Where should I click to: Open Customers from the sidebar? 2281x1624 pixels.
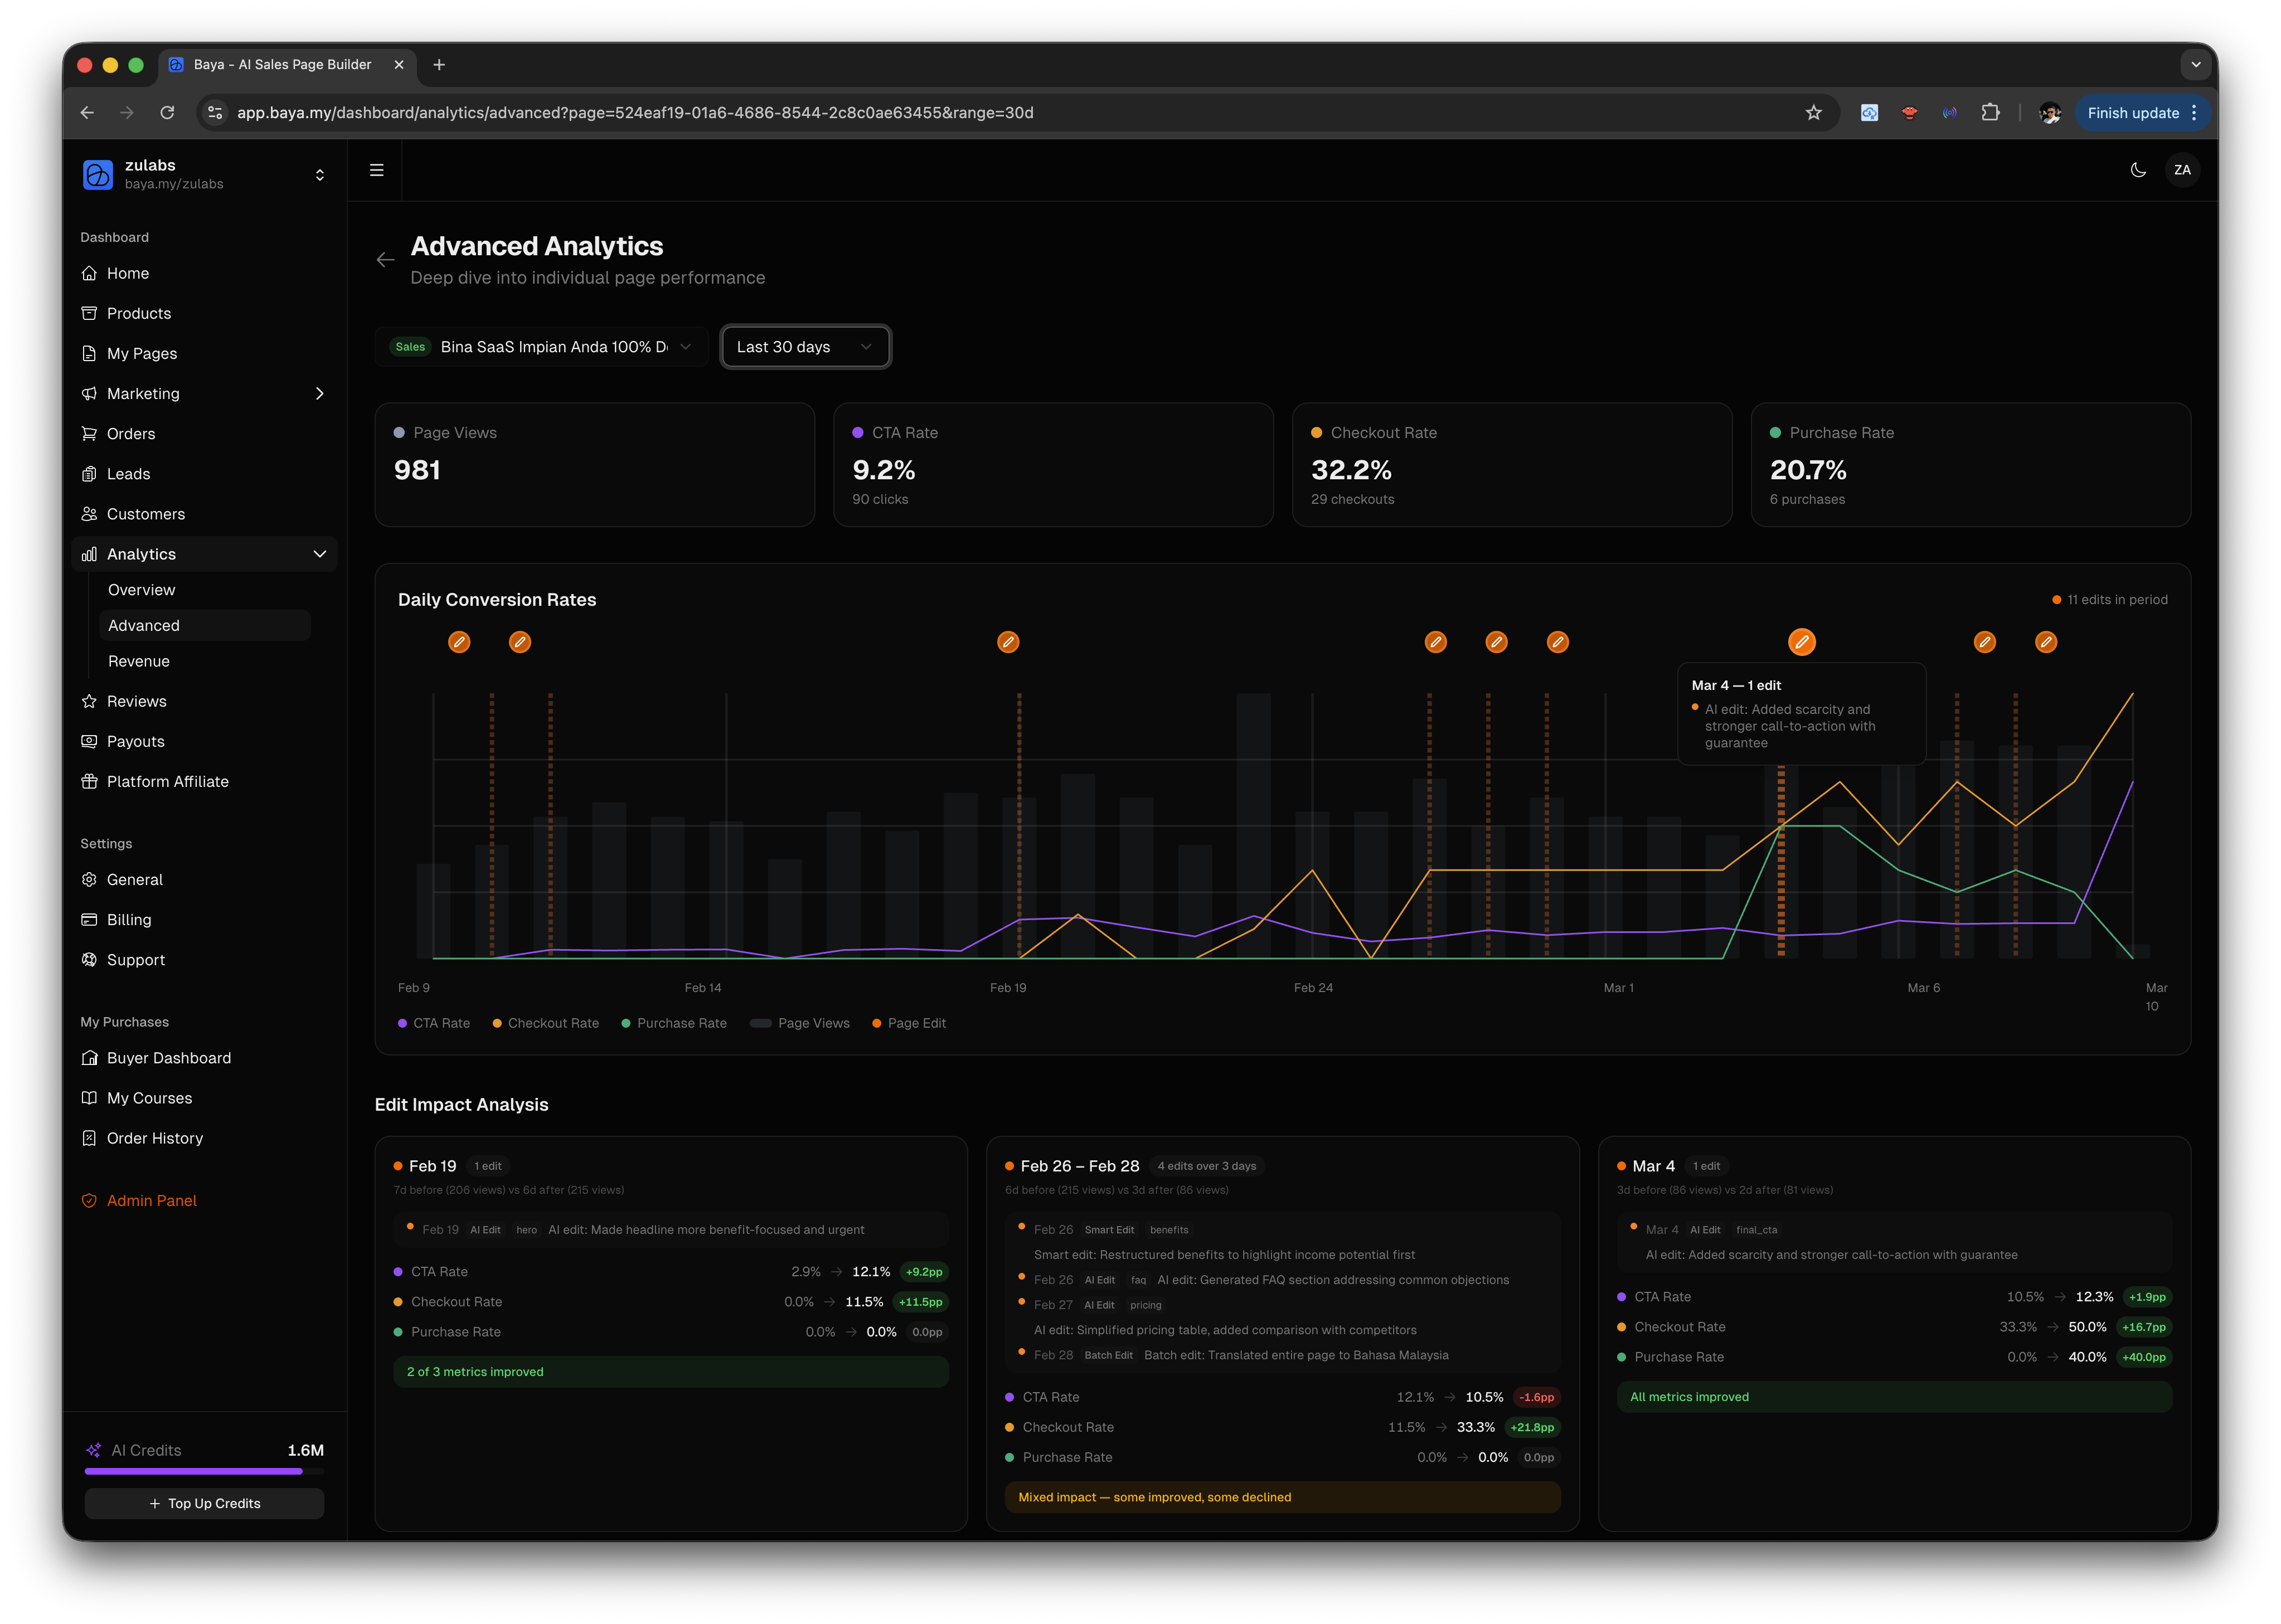(147, 513)
